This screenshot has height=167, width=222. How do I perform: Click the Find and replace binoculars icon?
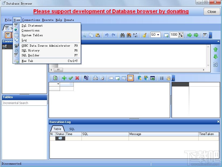[x=129, y=35]
